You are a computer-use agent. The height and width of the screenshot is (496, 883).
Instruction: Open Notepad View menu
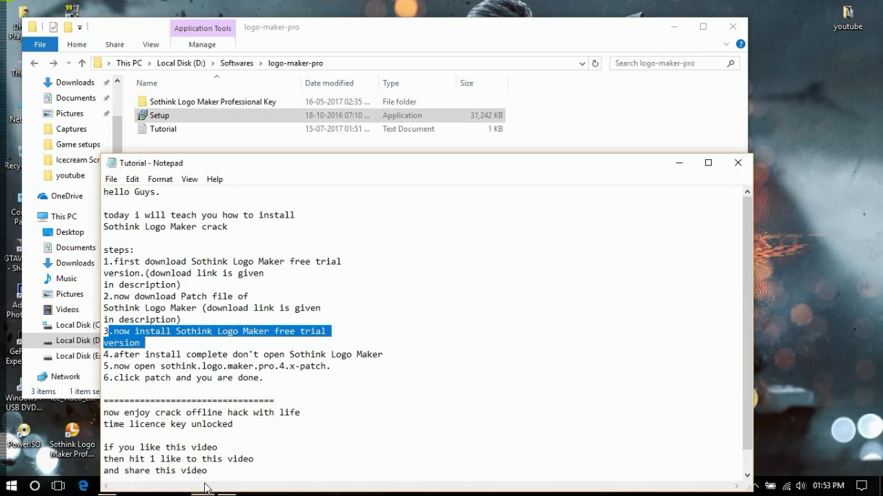click(x=189, y=179)
